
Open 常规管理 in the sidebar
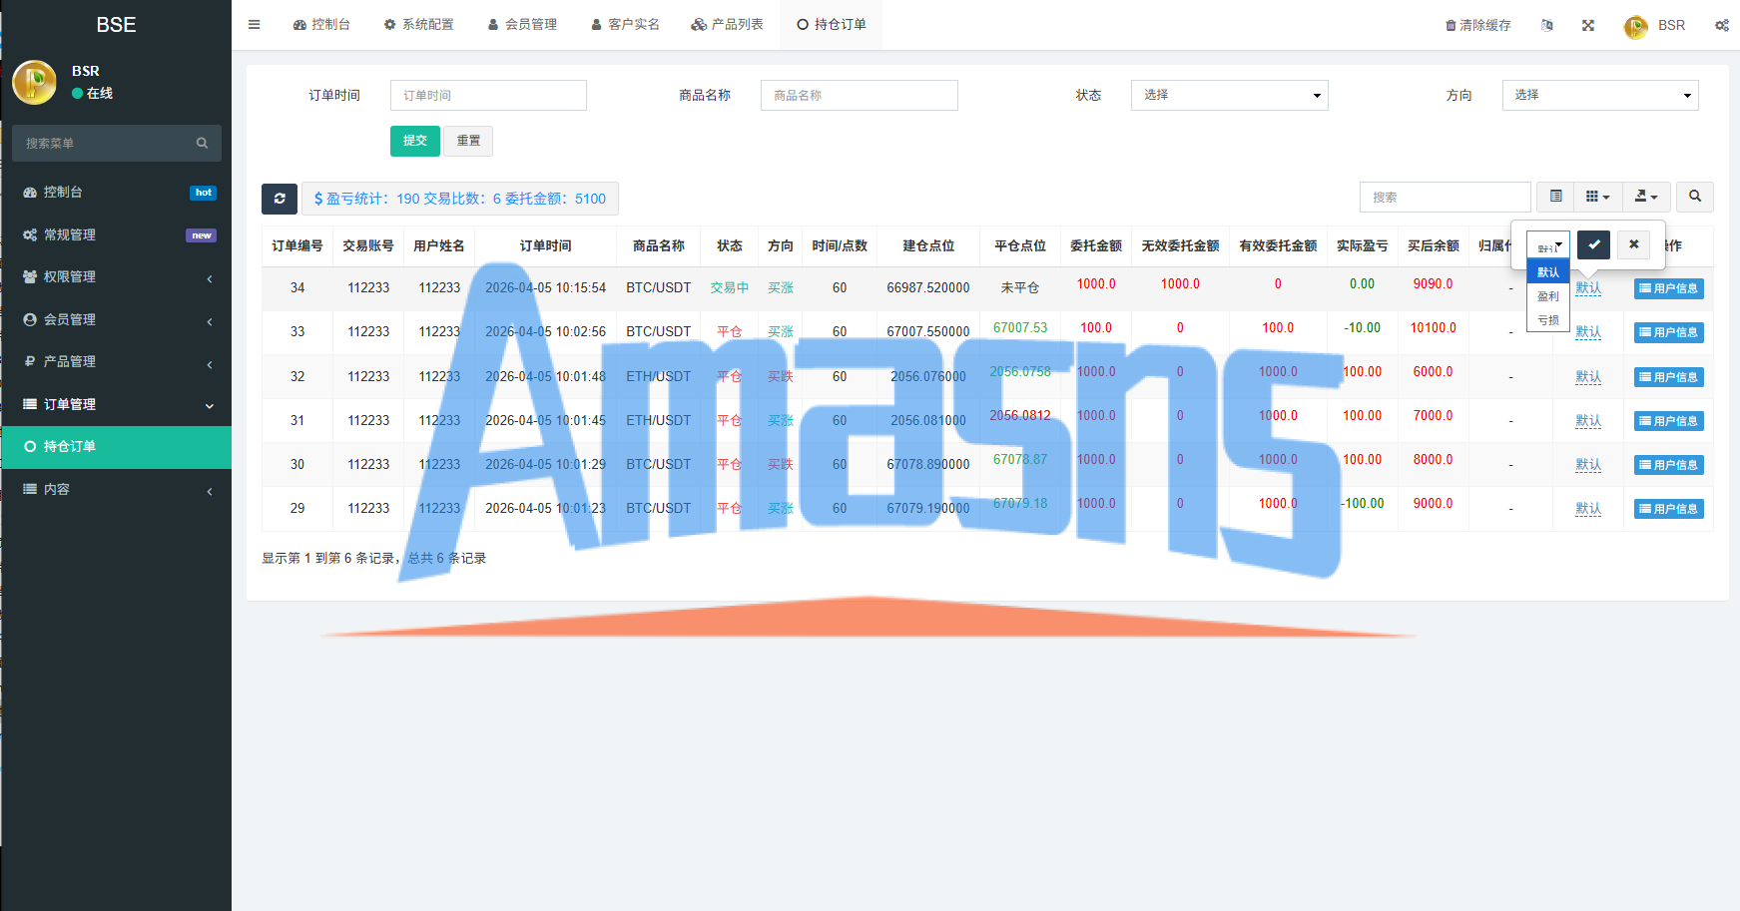point(117,235)
